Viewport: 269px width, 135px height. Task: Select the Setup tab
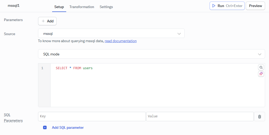pos(59,7)
